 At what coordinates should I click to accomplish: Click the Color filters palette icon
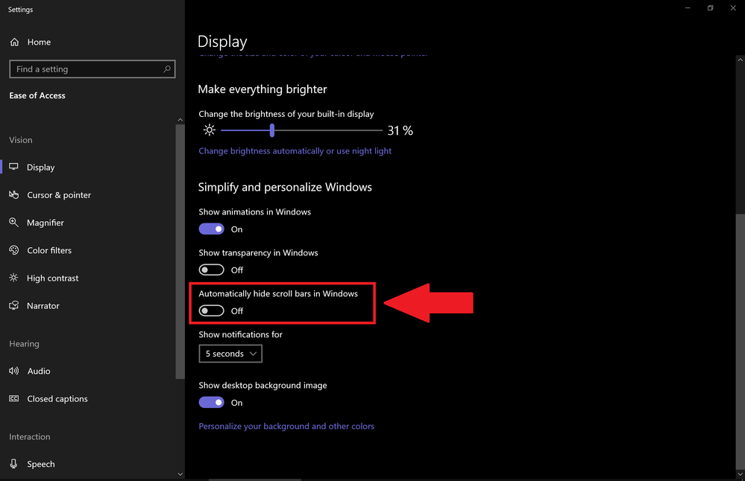tap(13, 250)
